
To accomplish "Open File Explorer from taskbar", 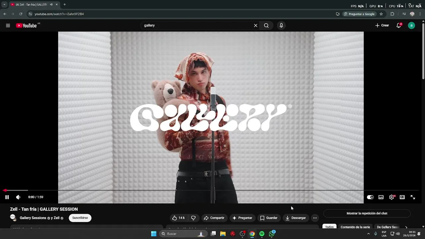I will tap(223, 234).
